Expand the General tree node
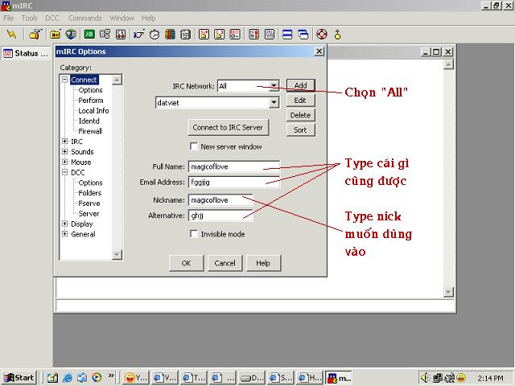 (64, 234)
